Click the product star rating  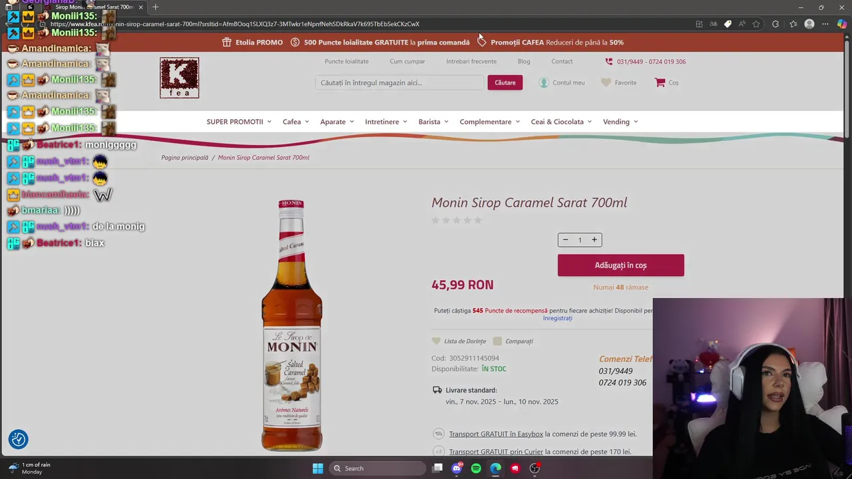pyautogui.click(x=457, y=220)
